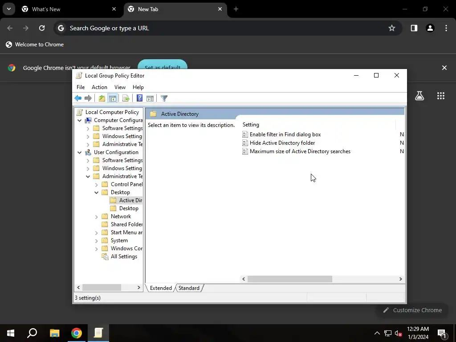Click the Setting column header
This screenshot has width=456, height=342.
[318, 125]
